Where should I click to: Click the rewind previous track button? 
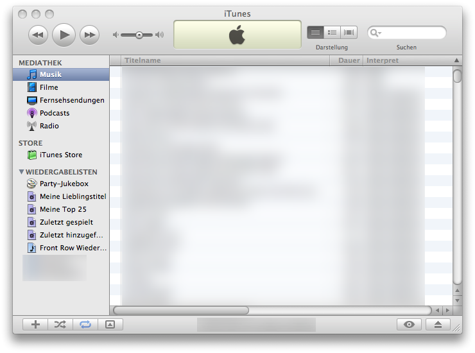tap(38, 35)
